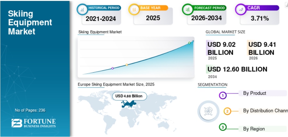Click the download icon at top right

click(x=287, y=5)
